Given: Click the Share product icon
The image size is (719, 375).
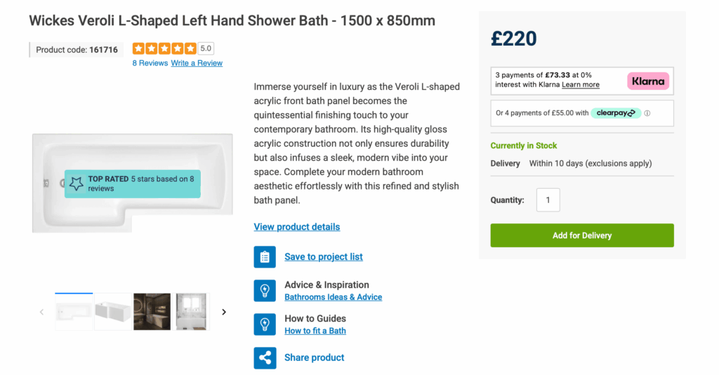Looking at the screenshot, I should click(265, 357).
